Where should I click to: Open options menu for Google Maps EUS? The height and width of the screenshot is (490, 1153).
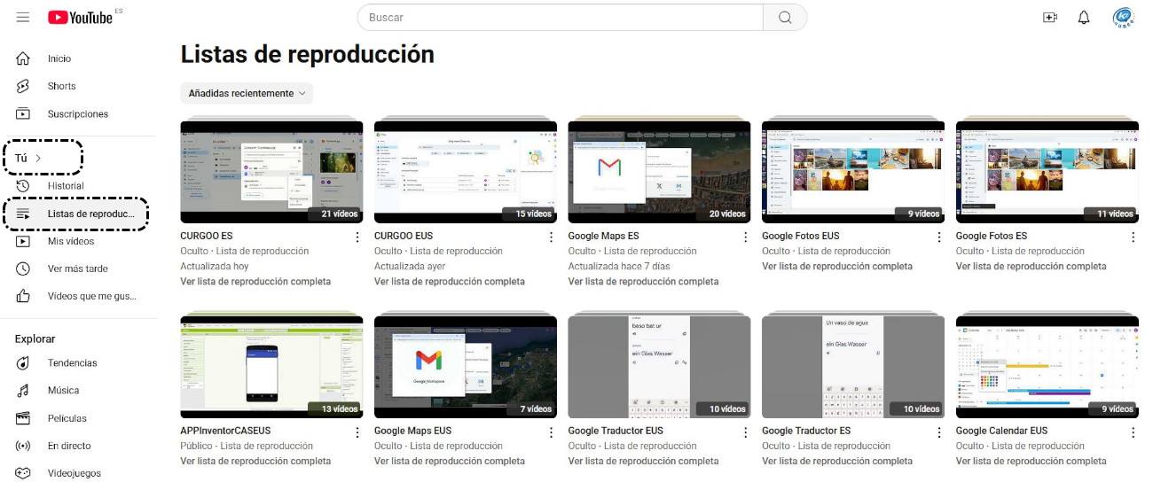click(x=552, y=432)
